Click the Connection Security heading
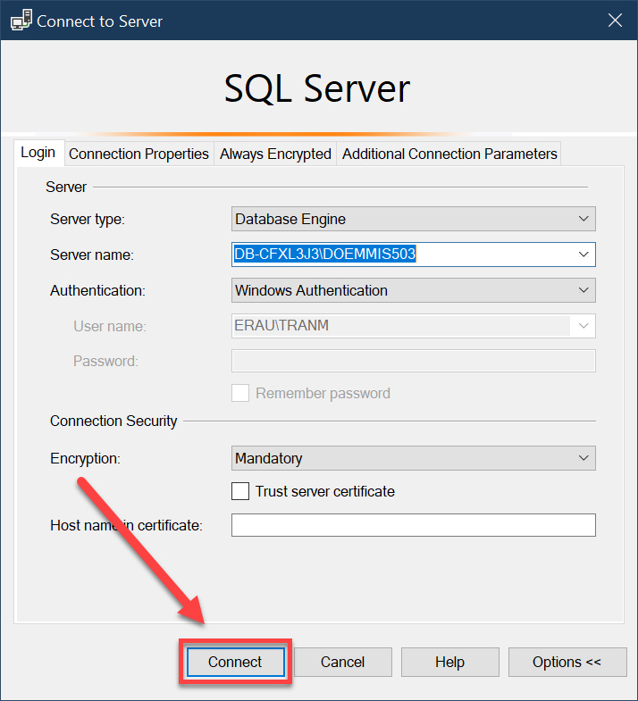 113,421
